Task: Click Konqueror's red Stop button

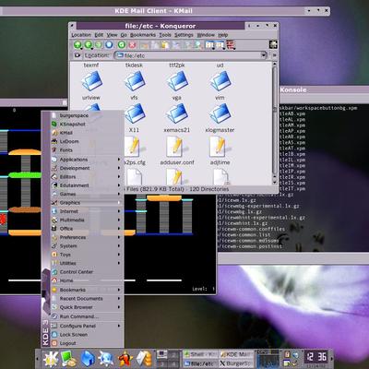Action: click(x=132, y=45)
